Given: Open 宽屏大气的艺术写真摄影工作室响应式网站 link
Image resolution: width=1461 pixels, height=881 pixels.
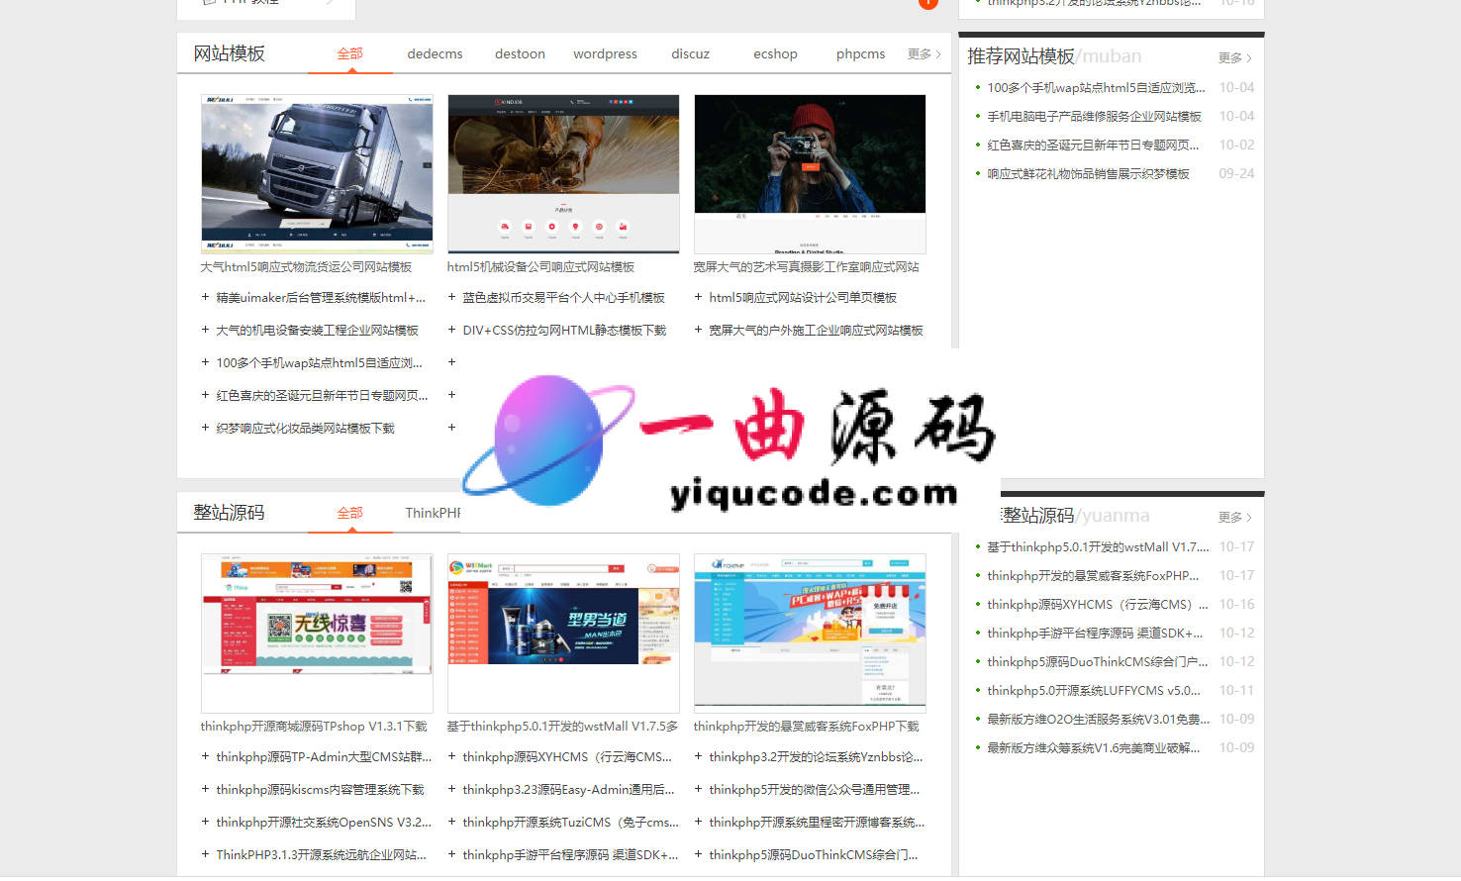Looking at the screenshot, I should pos(806,266).
